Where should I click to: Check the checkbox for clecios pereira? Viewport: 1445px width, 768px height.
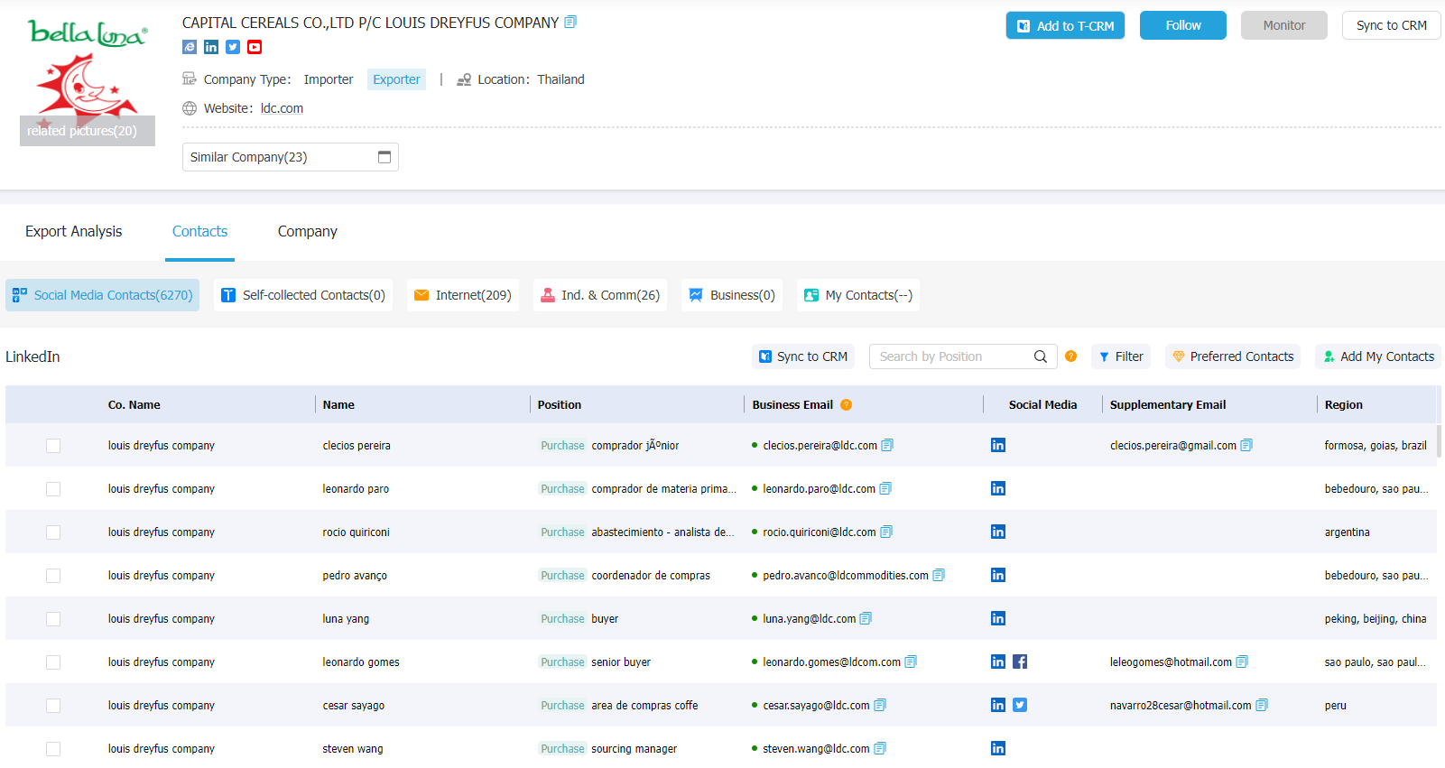click(53, 446)
